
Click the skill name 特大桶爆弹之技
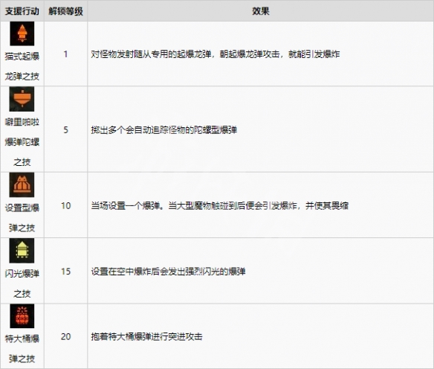(22, 349)
